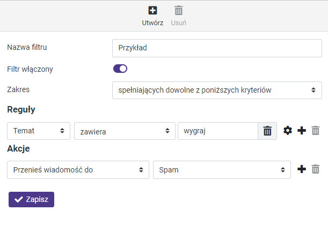The height and width of the screenshot is (233, 328).
Task: Add new action with plus icon in Akcje
Action: pos(302,169)
